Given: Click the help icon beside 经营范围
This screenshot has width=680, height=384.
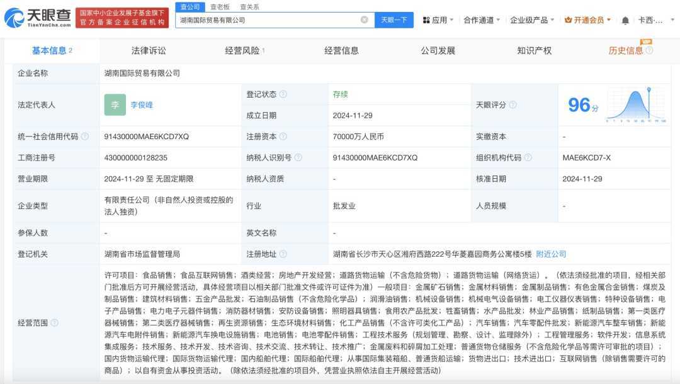Looking at the screenshot, I should [54, 323].
